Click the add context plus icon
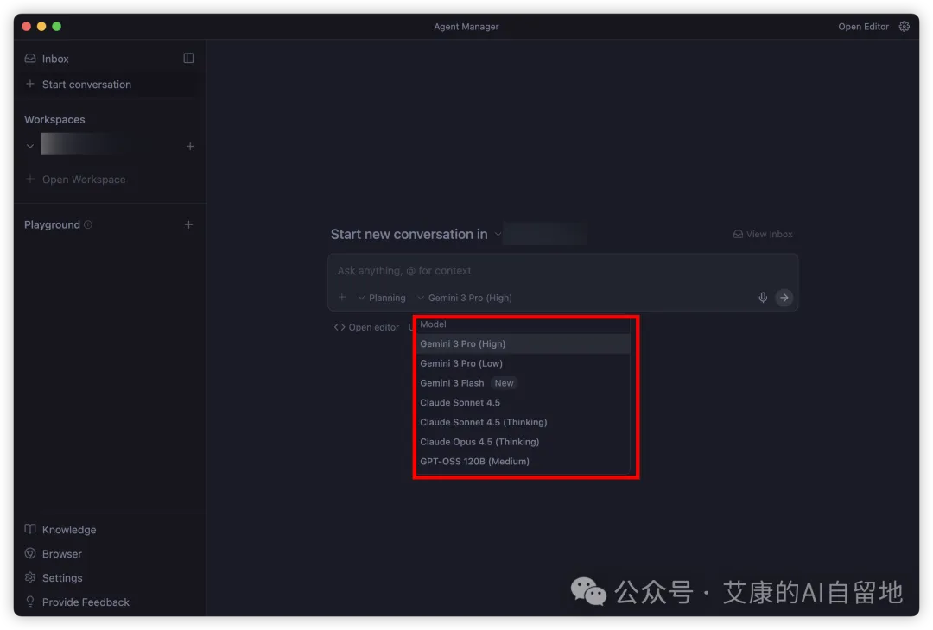Screen dimensions: 933x630 pyautogui.click(x=342, y=298)
